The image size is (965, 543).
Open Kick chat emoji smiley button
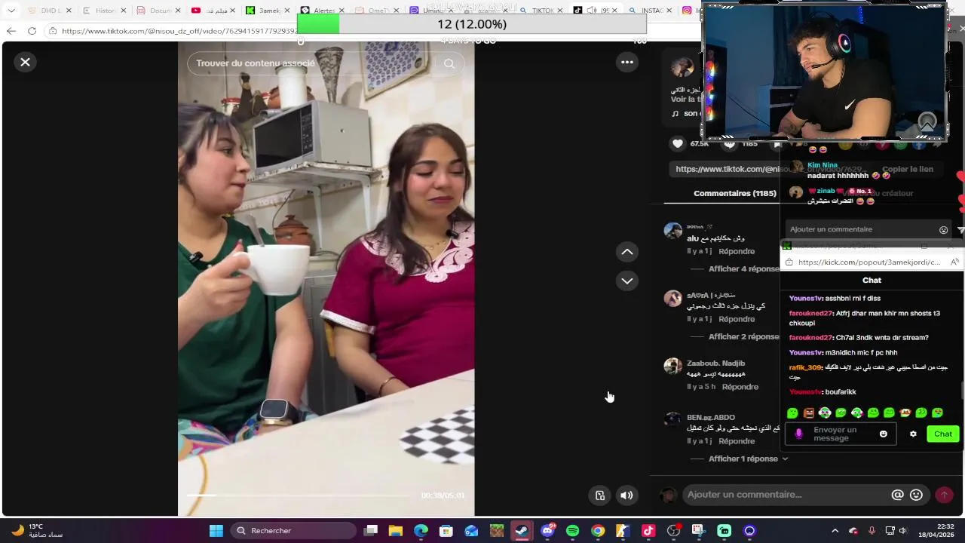pos(883,434)
